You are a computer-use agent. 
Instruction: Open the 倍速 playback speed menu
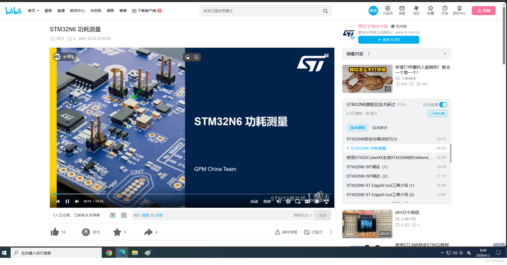267,201
